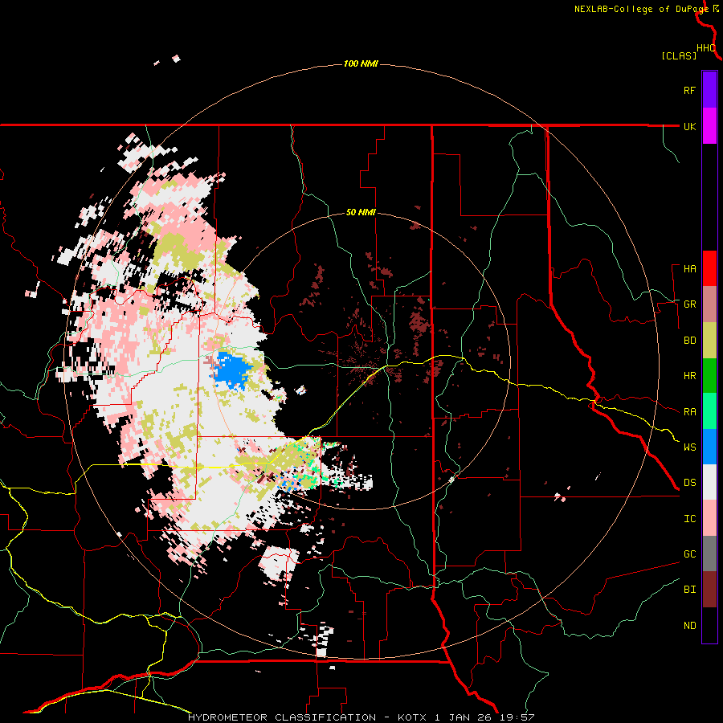Viewport: 723px width, 723px height.
Task: Click the WS blue legend swatch
Action: tap(709, 447)
